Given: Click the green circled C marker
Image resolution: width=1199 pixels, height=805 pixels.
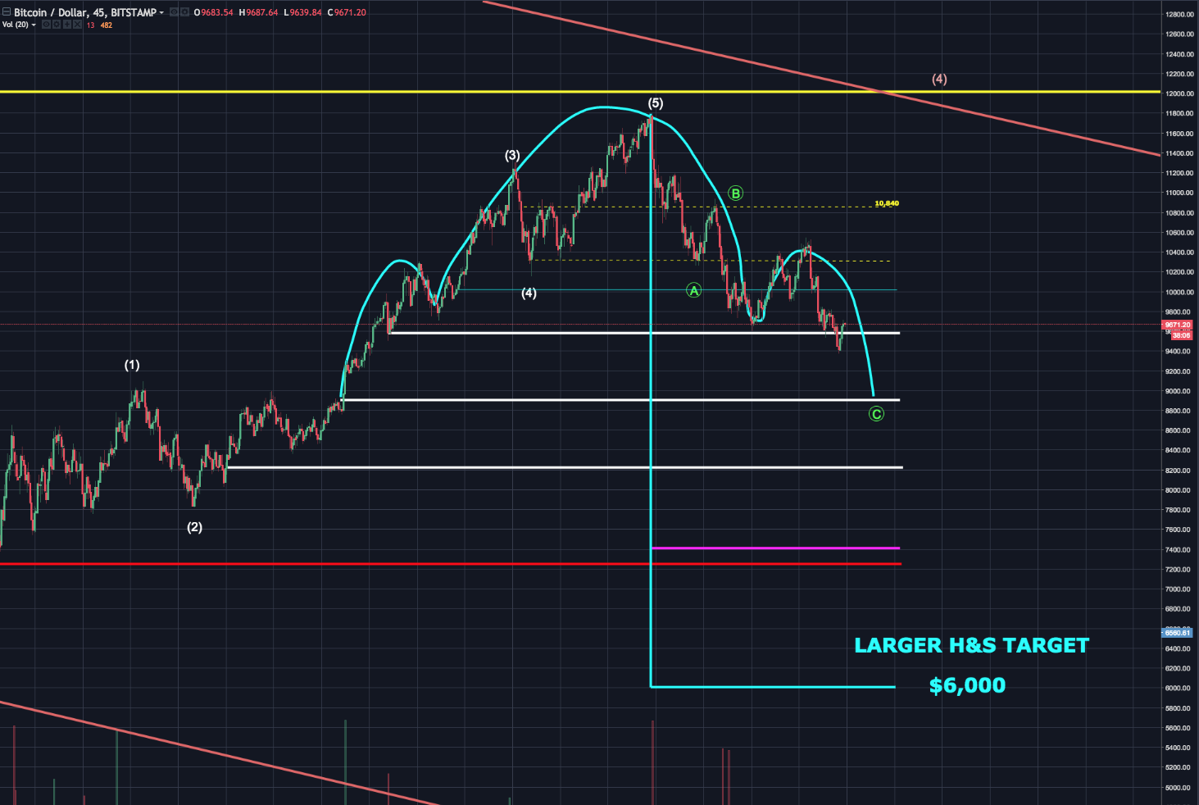Looking at the screenshot, I should 876,414.
